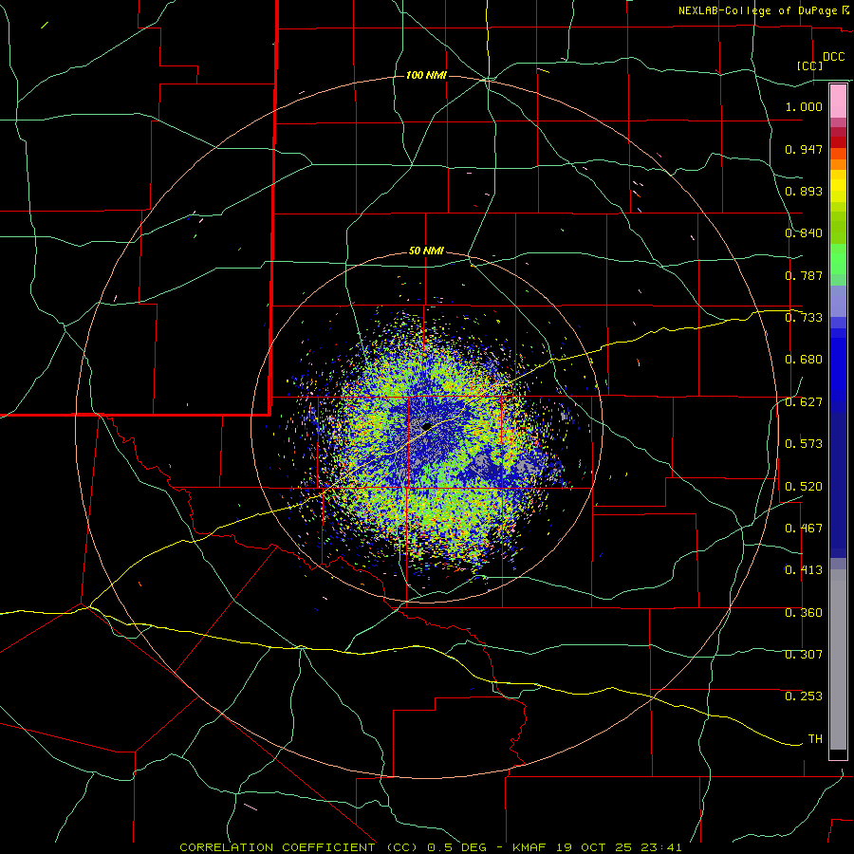Viewport: 854px width, 854px height.
Task: Select the 0.467 legend value
Action: pyautogui.click(x=804, y=528)
